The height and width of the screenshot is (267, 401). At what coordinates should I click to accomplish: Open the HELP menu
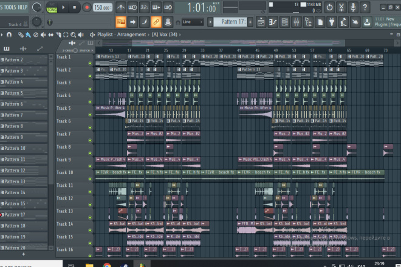[x=22, y=7]
